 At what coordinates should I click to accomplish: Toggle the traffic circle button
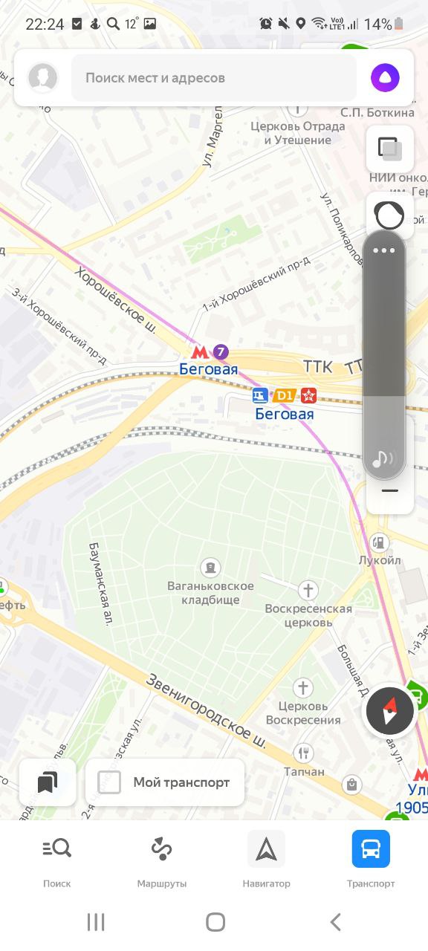(x=389, y=215)
